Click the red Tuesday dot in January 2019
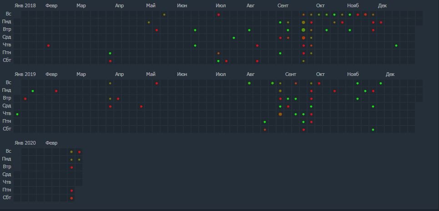This screenshot has width=439, height=211. coord(25,99)
